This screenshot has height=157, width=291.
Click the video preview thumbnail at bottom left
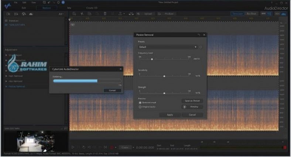35,141
